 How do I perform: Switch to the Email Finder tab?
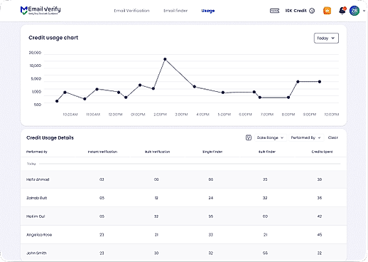pos(175,11)
